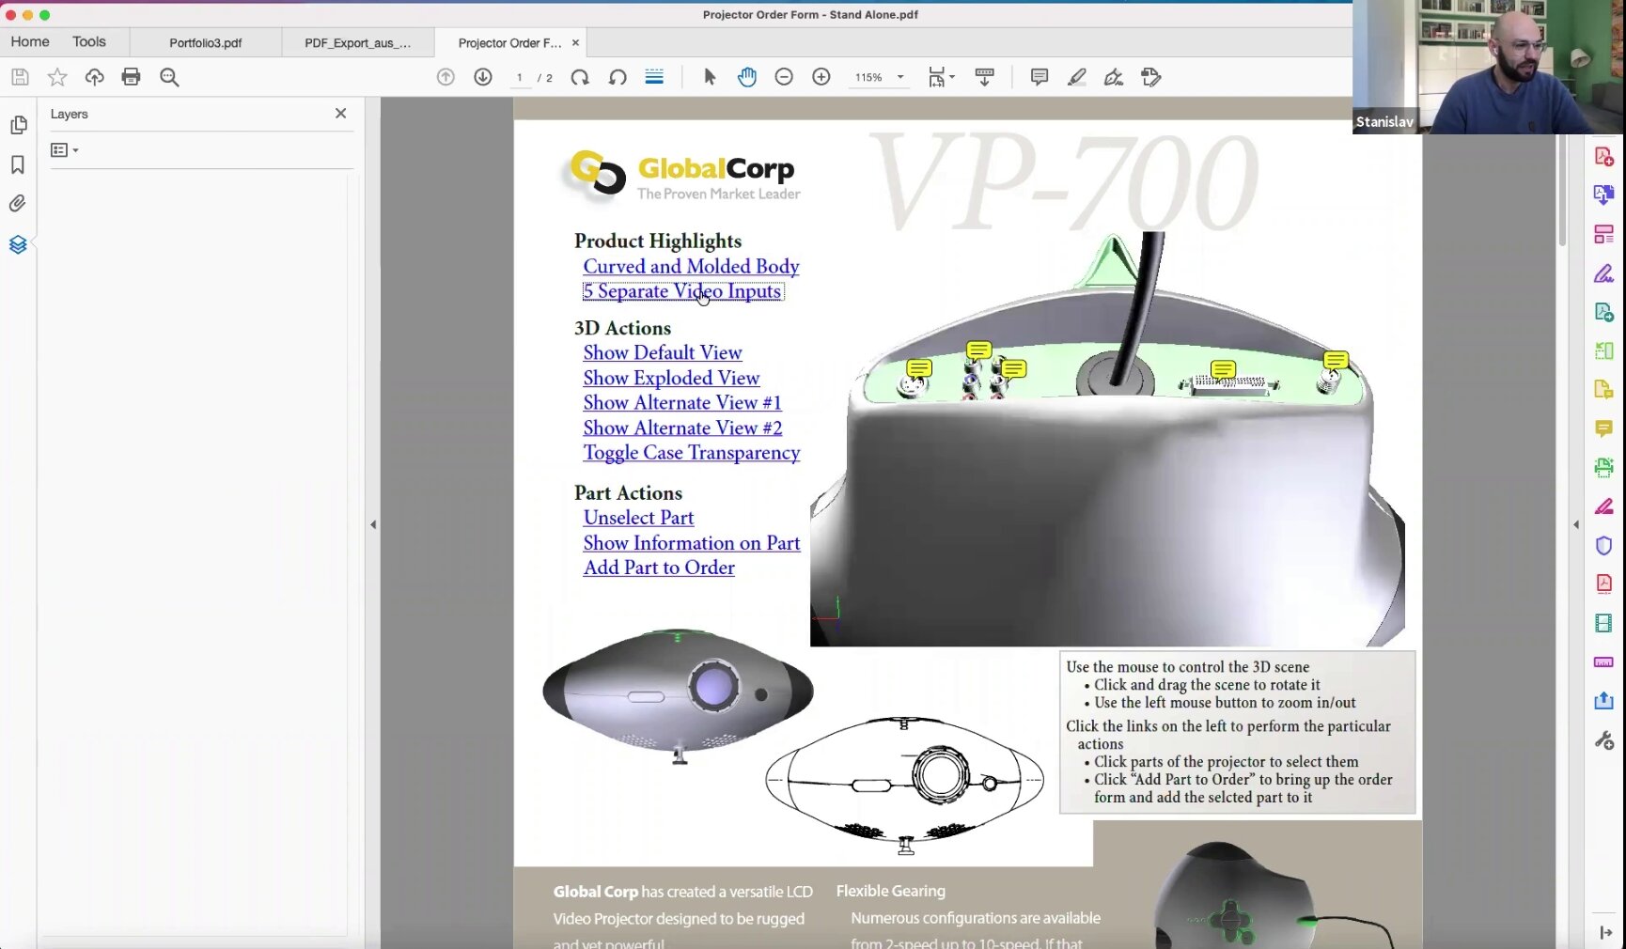Toggle the Layers panel icon
Viewport: 1626px width, 949px height.
(x=18, y=244)
